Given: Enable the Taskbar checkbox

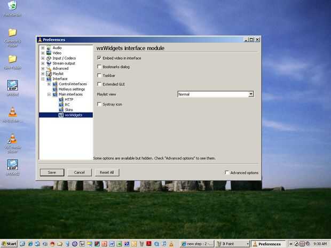Looking at the screenshot, I should (x=99, y=75).
